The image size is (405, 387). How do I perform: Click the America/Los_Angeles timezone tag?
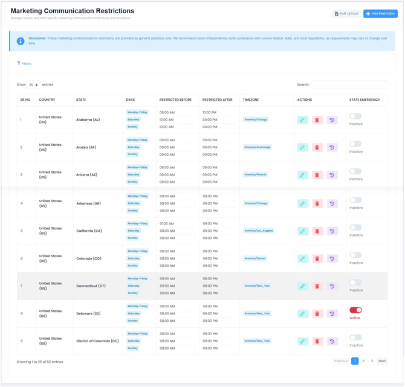click(259, 231)
